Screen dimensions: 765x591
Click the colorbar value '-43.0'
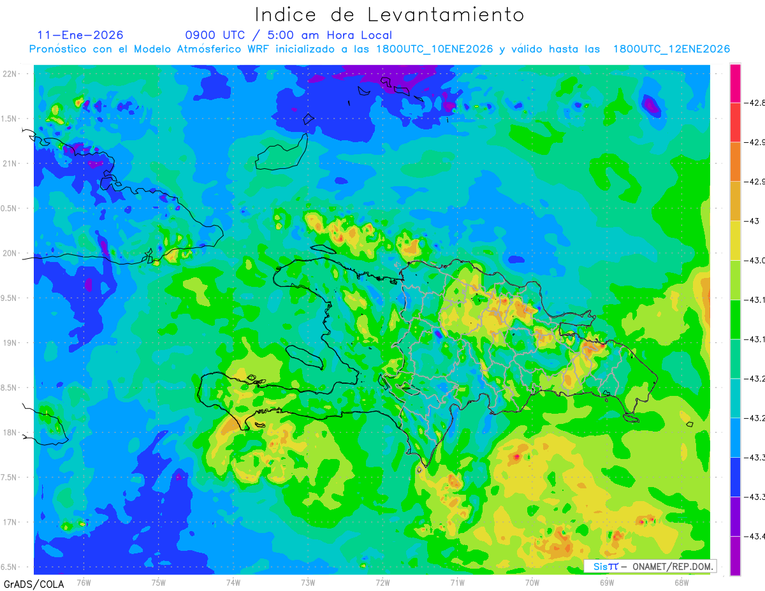coord(755,260)
